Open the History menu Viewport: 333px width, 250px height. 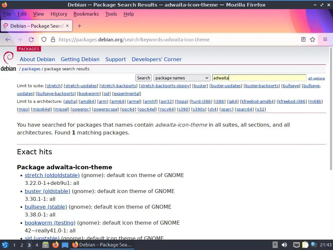point(59,14)
